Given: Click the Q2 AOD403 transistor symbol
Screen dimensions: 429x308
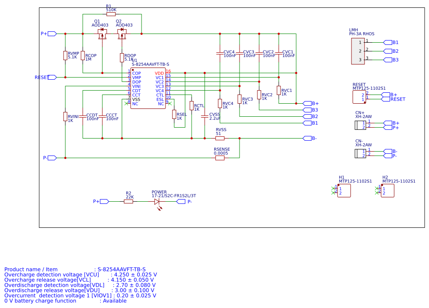Looking at the screenshot, I should 122,34.
